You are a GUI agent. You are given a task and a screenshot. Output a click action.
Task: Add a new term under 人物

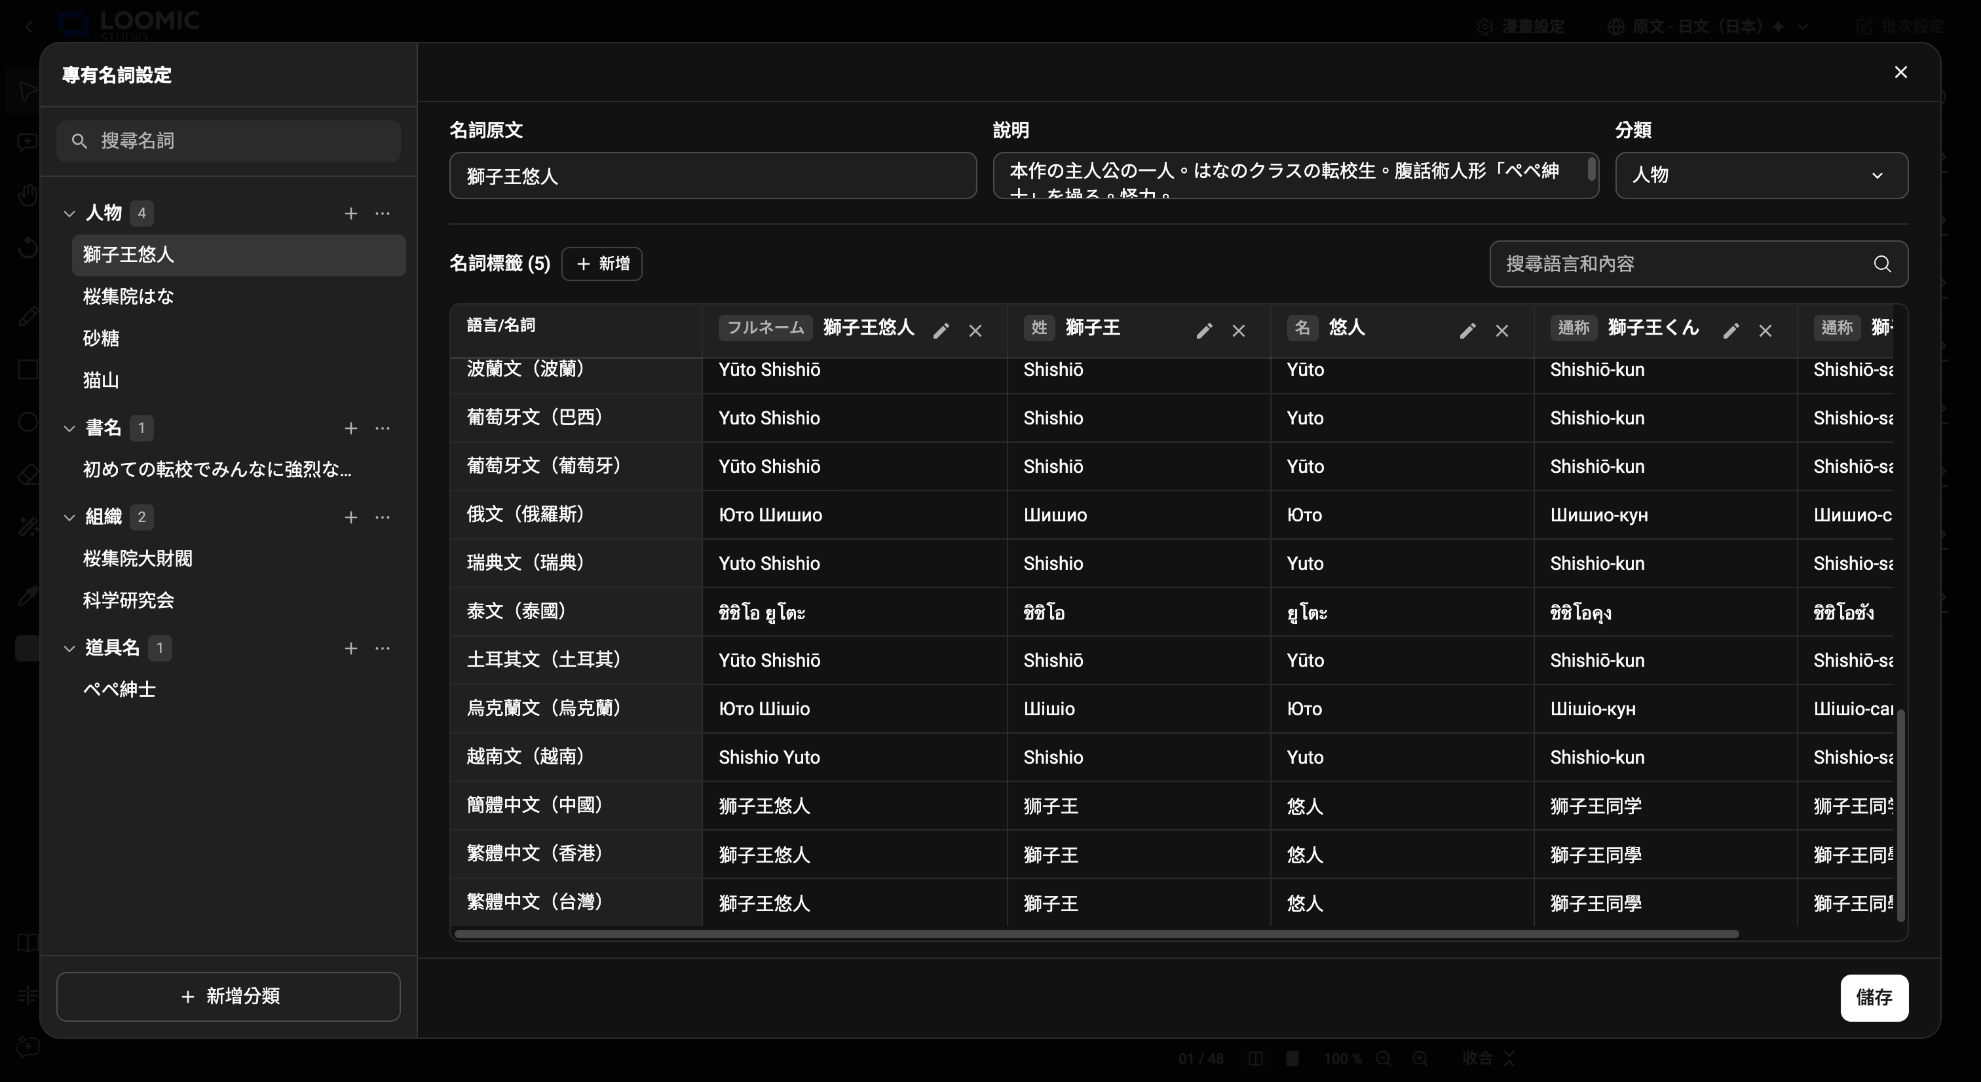coord(350,213)
